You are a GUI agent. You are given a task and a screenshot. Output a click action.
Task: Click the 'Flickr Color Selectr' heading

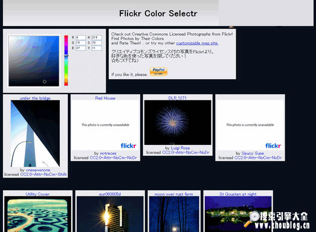[158, 13]
